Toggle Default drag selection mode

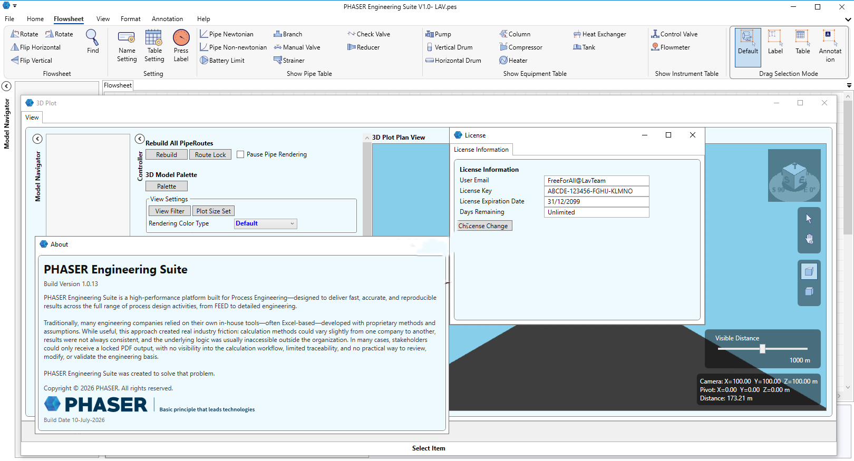click(748, 47)
